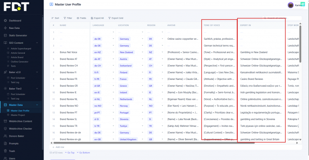The height and width of the screenshot is (160, 309).
Task: Open Article Supercharged page
Action: (x=21, y=49)
